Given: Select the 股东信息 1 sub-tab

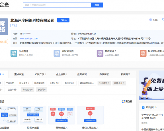Looking at the screenshot, I should [x=24, y=83].
